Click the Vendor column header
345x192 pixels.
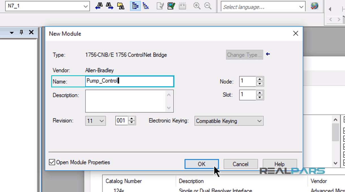[x=319, y=181]
